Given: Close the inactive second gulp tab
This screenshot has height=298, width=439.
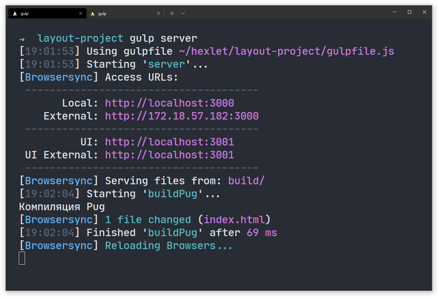Looking at the screenshot, I should click(158, 13).
